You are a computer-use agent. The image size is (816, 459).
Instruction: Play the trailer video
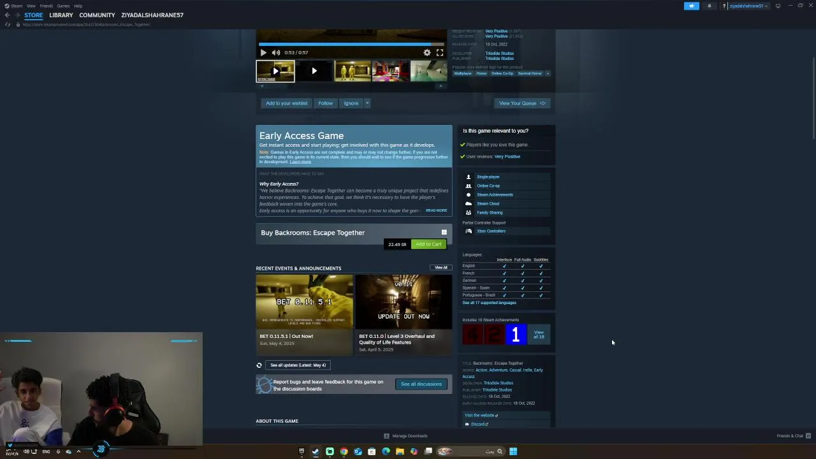click(x=263, y=53)
